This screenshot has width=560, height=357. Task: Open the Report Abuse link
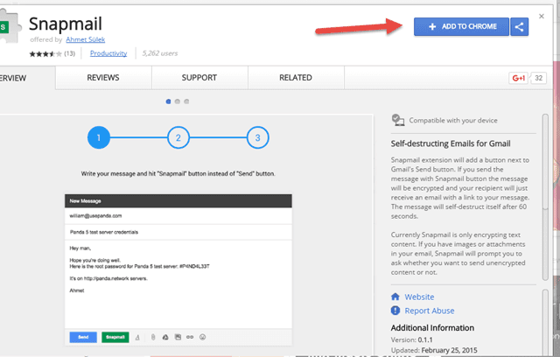pyautogui.click(x=430, y=311)
